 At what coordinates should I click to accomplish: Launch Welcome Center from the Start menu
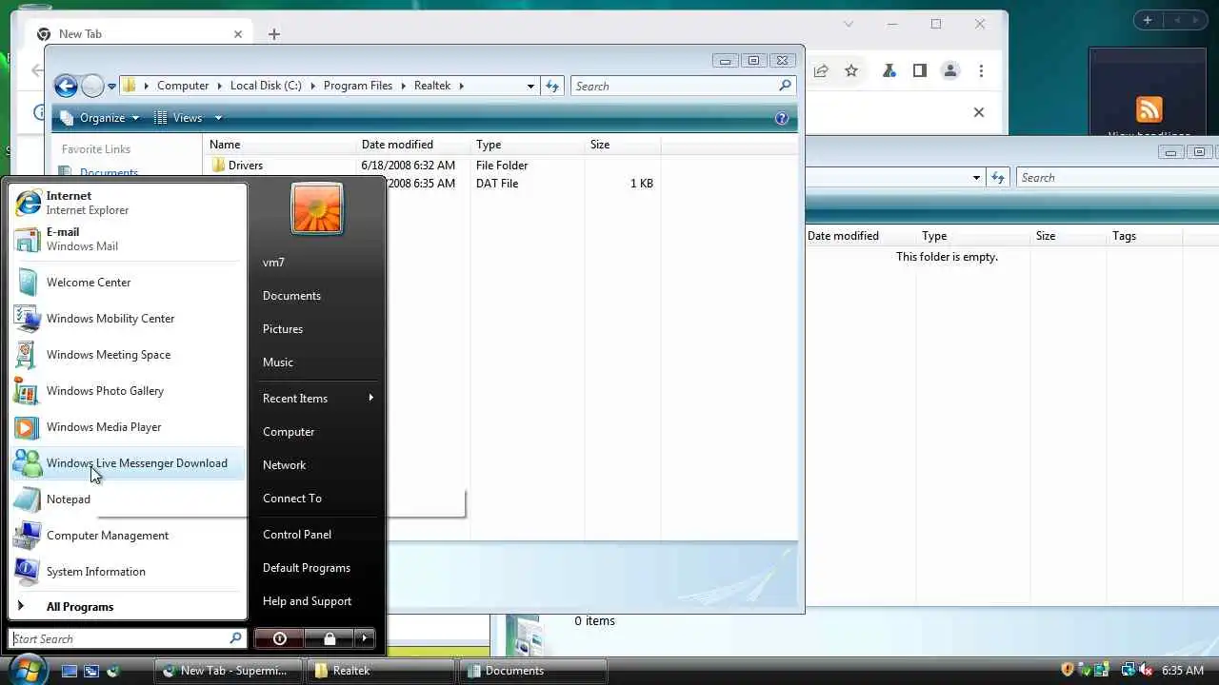click(128, 283)
